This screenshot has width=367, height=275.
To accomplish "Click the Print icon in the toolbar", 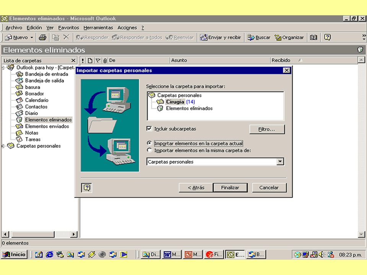I will (42, 37).
